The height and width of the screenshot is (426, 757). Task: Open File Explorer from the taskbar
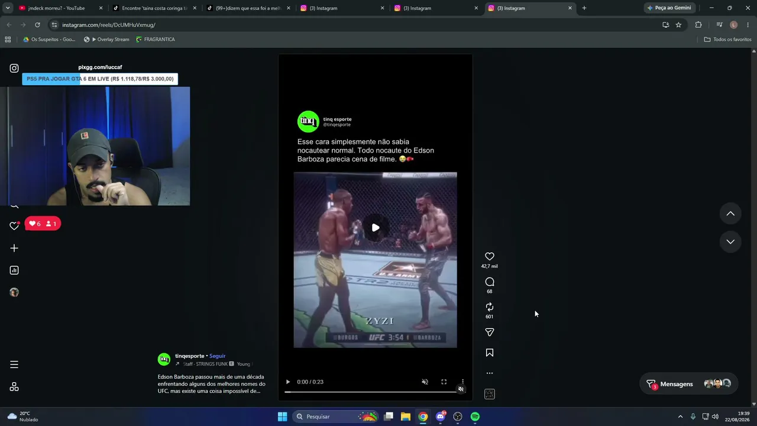tap(406, 417)
